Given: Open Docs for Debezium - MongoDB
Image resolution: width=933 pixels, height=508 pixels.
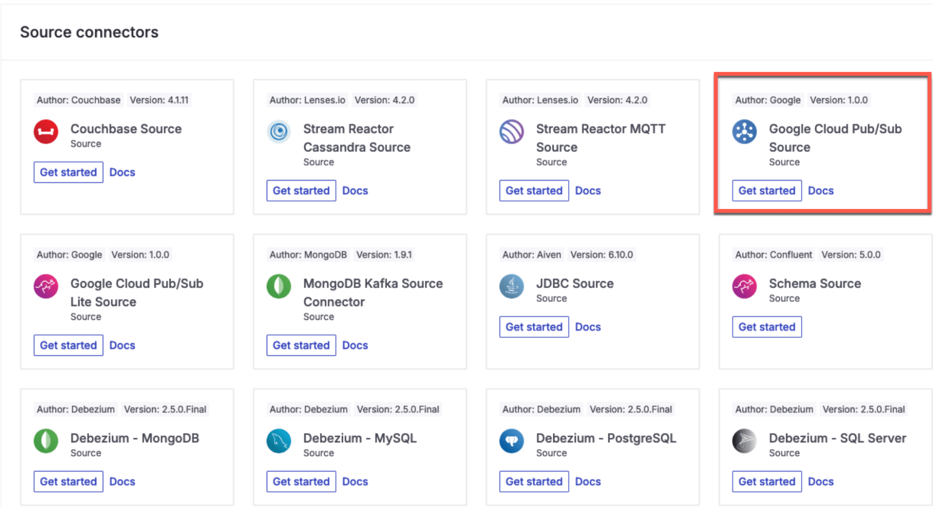Looking at the screenshot, I should click(122, 481).
